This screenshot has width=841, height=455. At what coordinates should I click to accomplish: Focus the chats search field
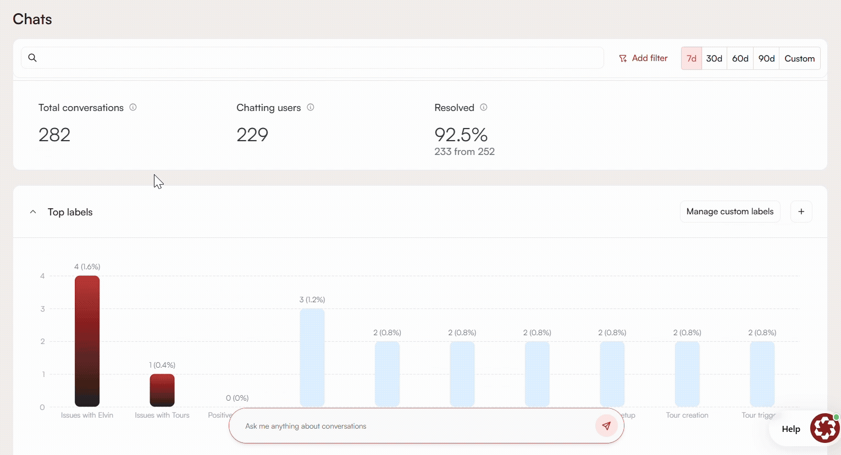312,58
